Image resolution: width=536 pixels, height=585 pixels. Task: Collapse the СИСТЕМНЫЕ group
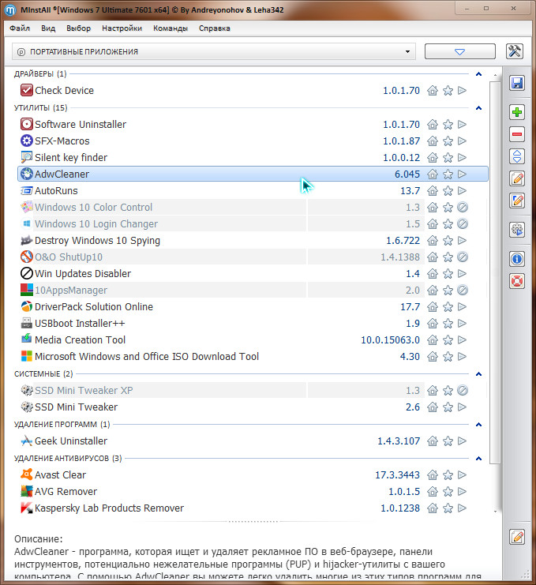click(479, 374)
